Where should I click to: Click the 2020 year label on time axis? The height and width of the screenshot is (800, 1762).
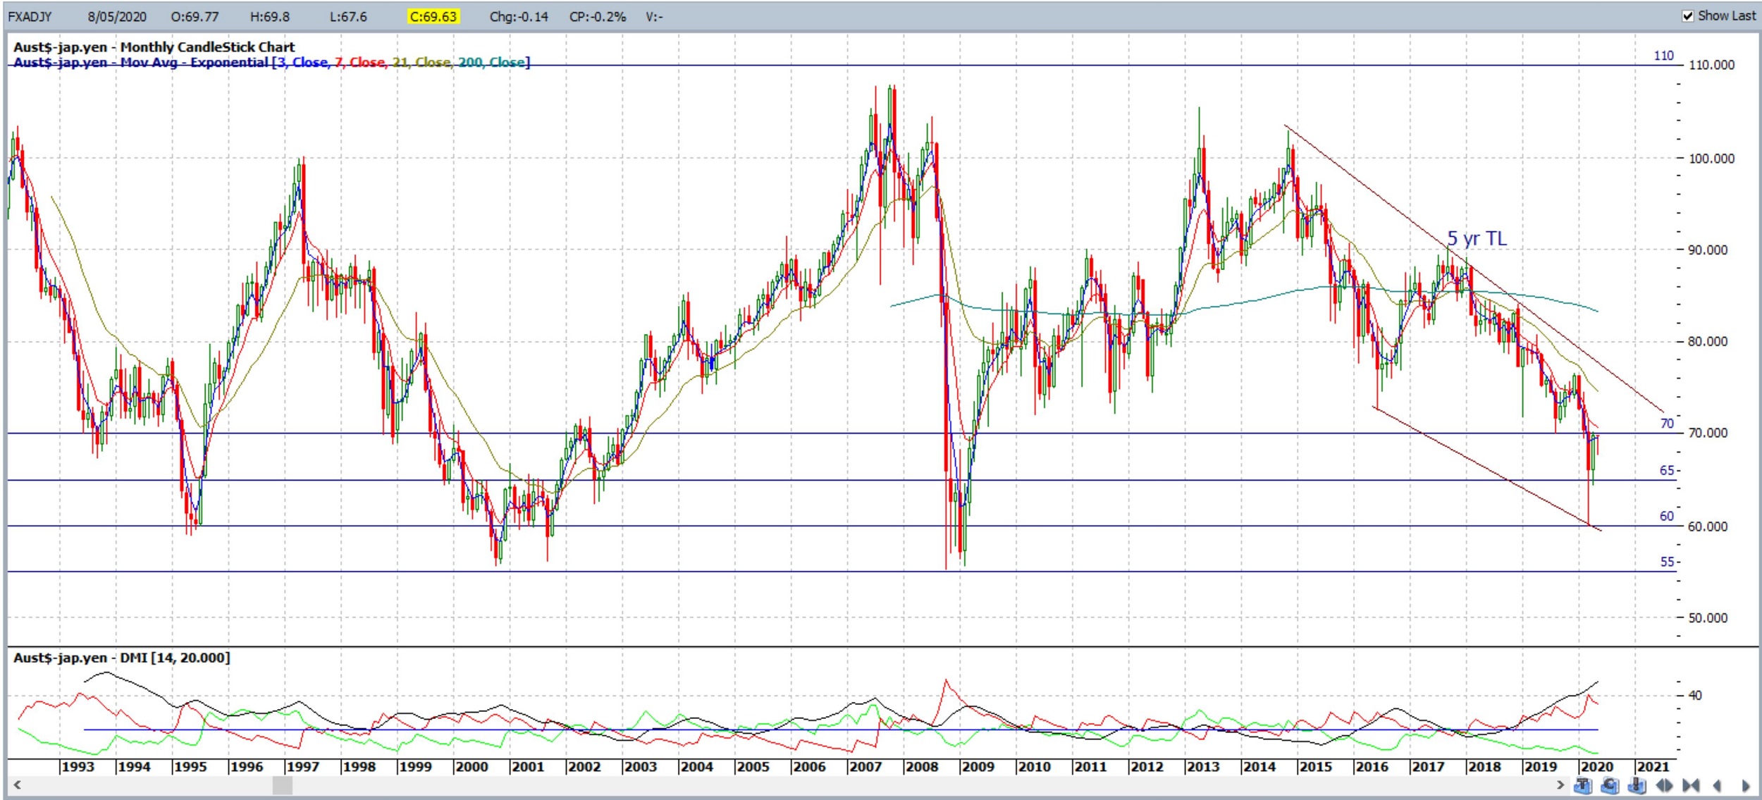1596,767
